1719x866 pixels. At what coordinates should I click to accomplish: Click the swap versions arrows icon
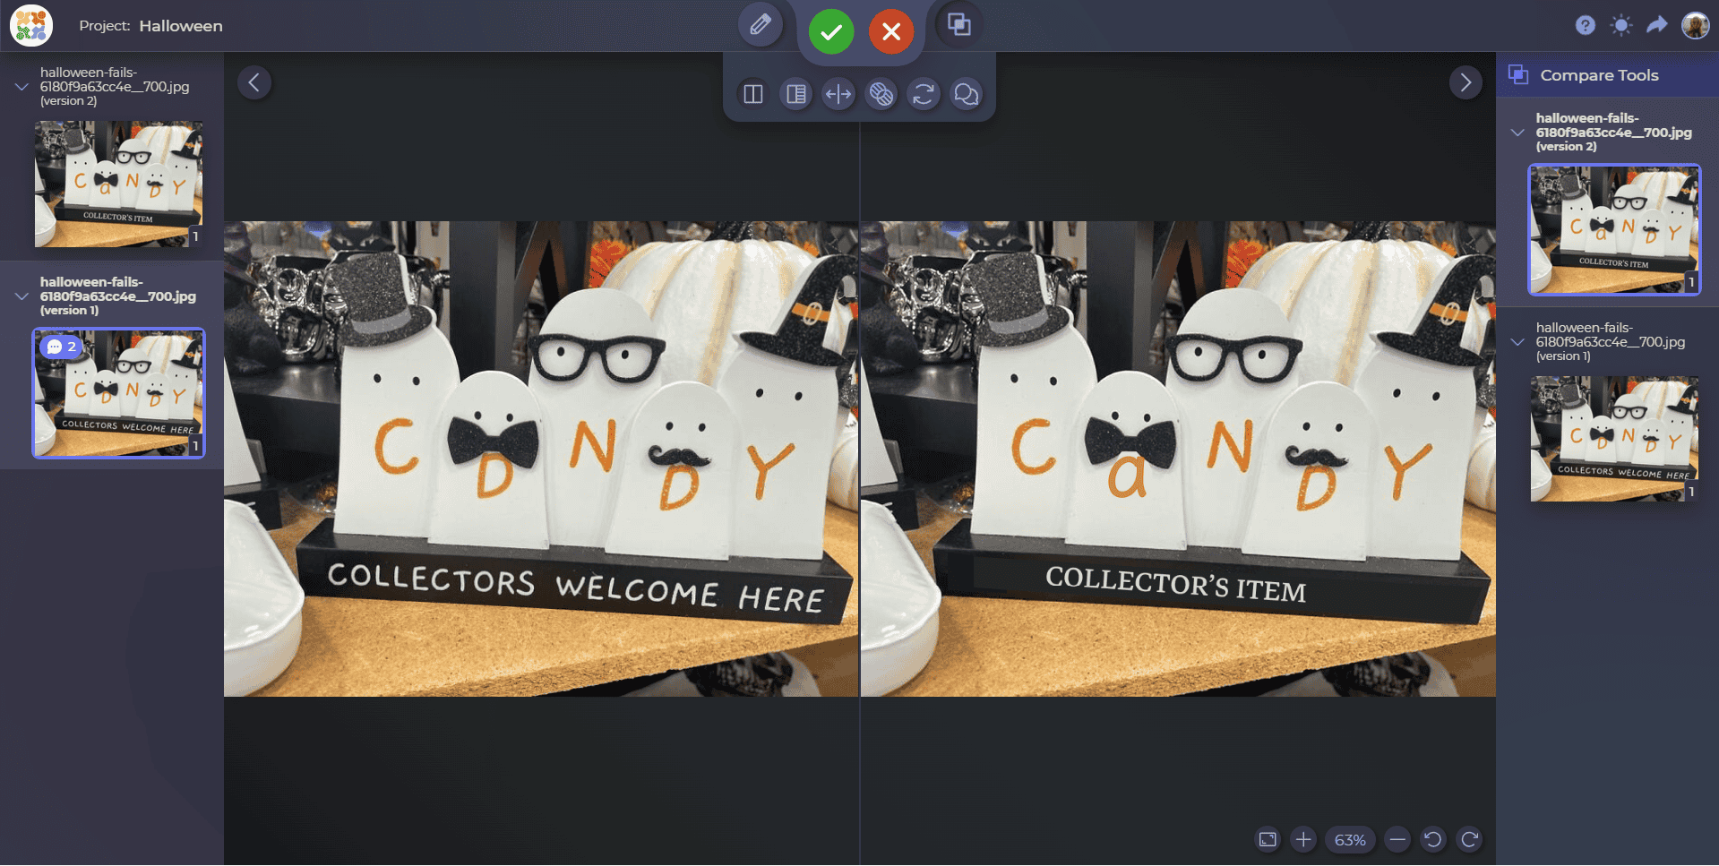tap(924, 94)
